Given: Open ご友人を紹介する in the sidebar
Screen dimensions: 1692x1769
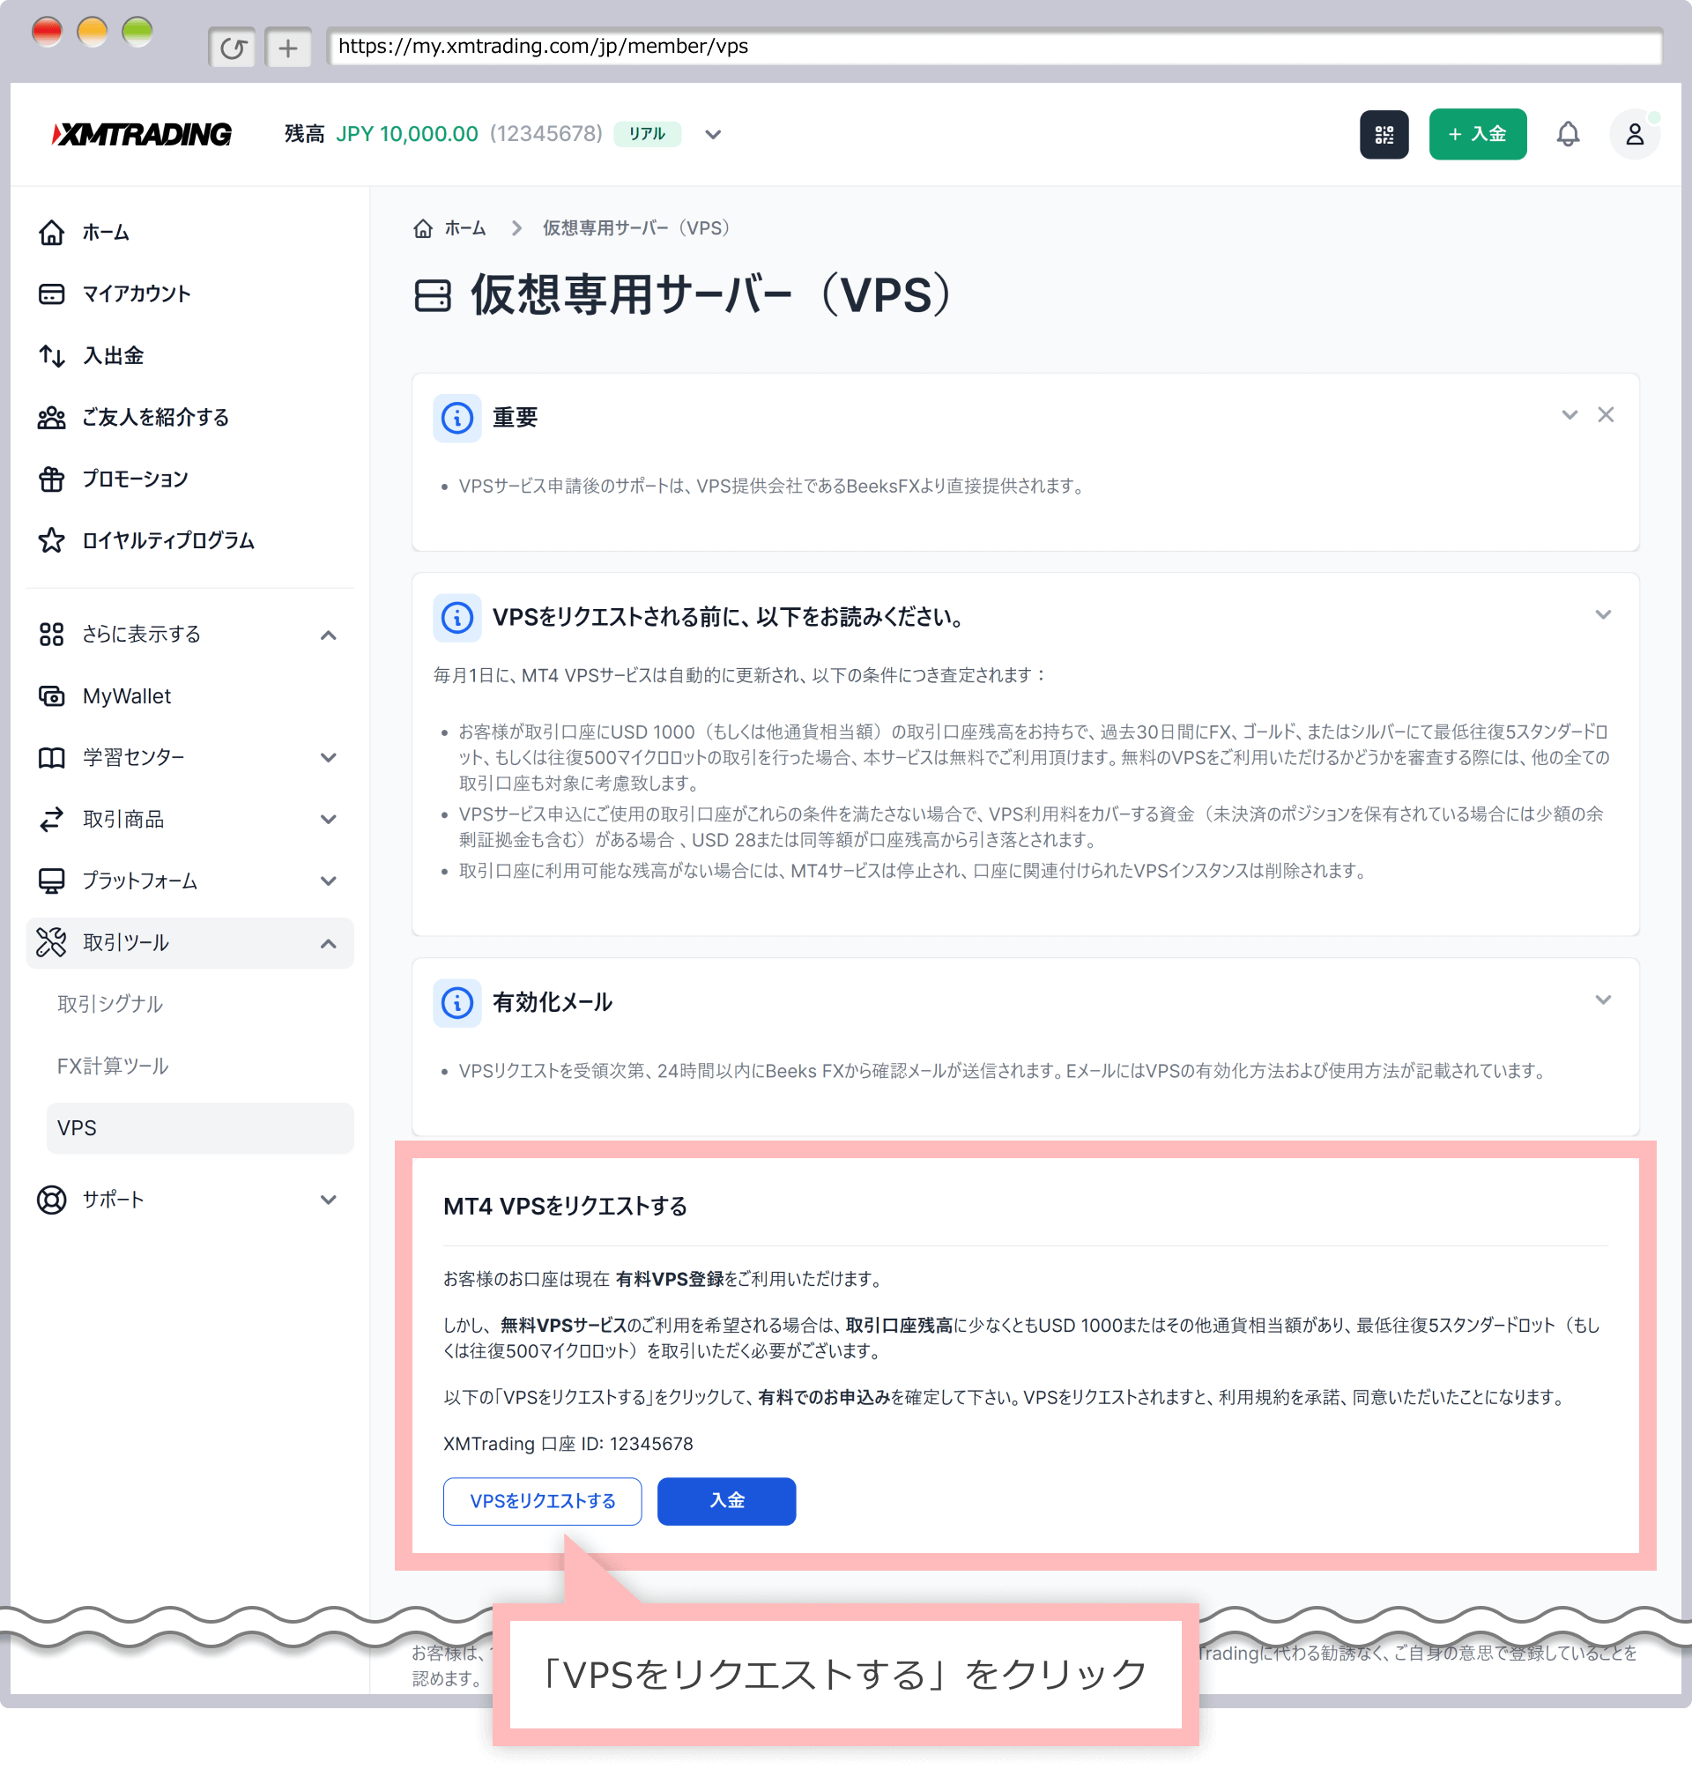Looking at the screenshot, I should coord(189,418).
